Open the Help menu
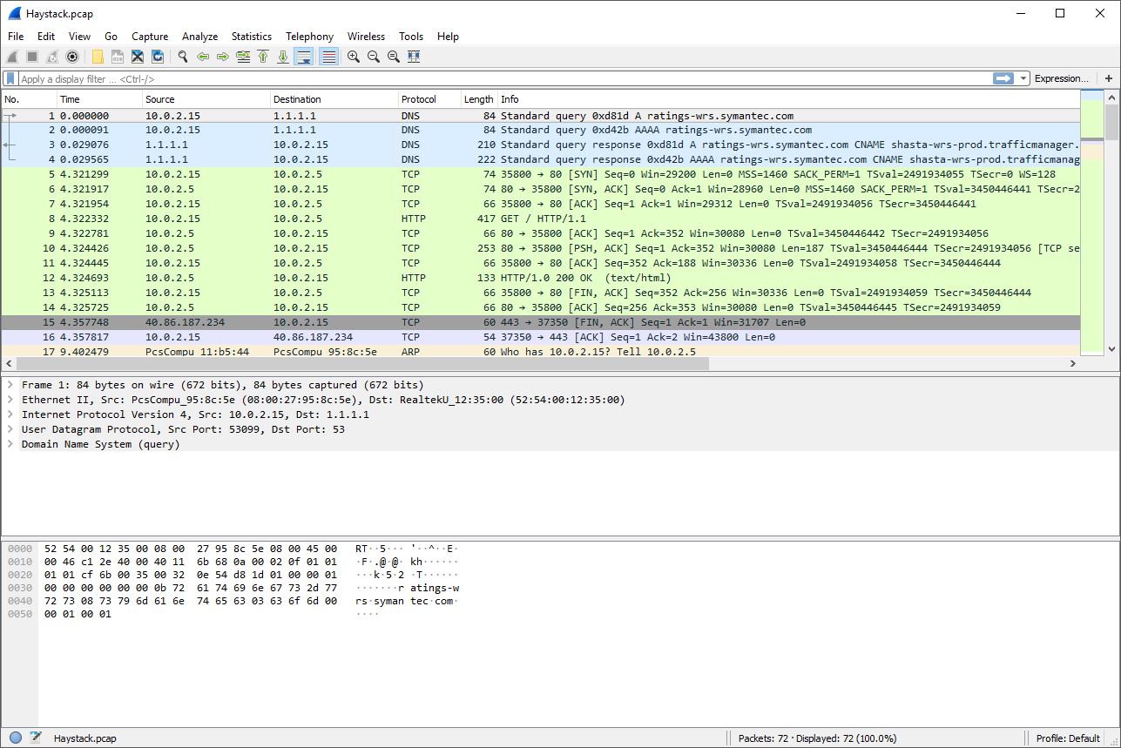The height and width of the screenshot is (748, 1121). [x=448, y=37]
